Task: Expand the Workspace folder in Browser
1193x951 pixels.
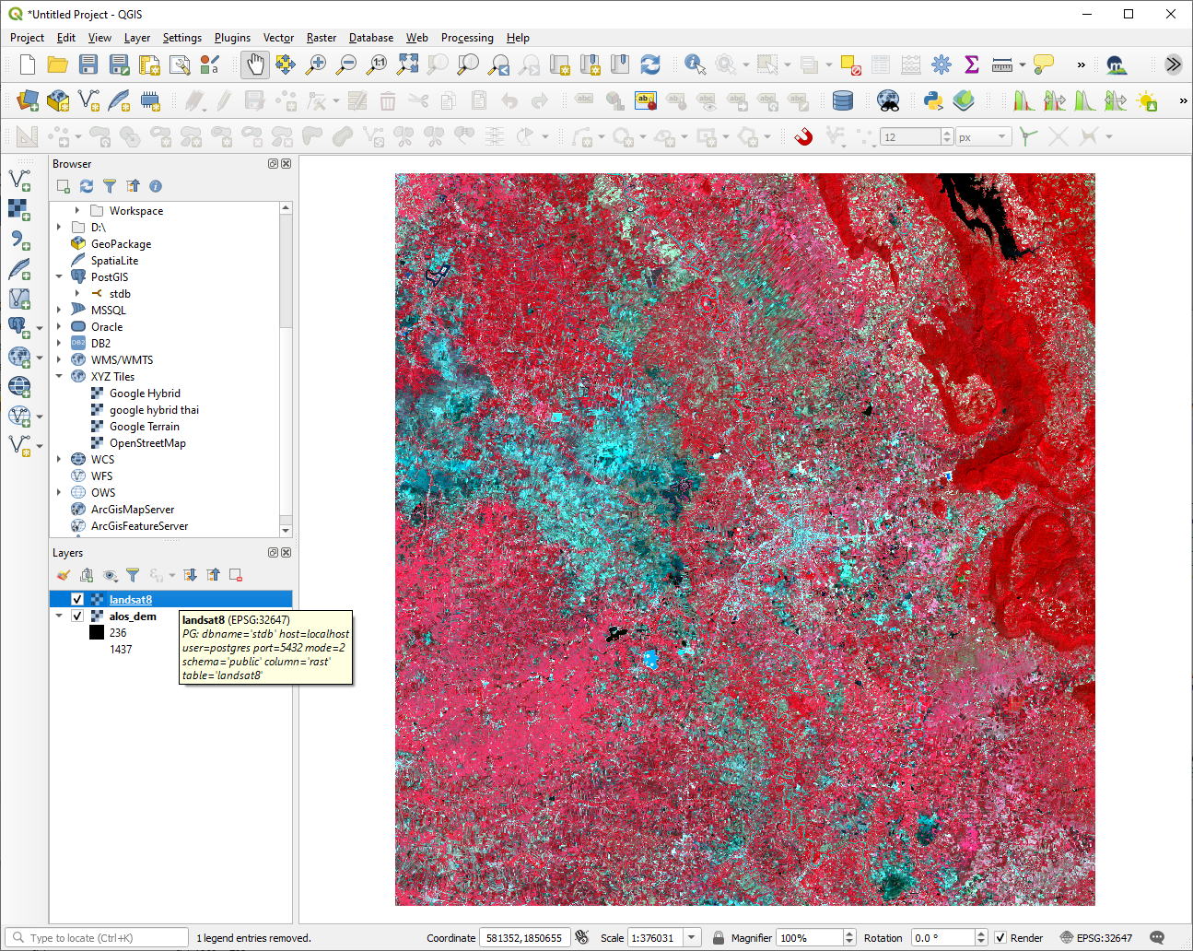Action: (77, 210)
